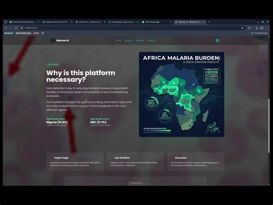Open the browser extensions puzzle icon
This screenshot has width=273, height=205.
[x=249, y=28]
